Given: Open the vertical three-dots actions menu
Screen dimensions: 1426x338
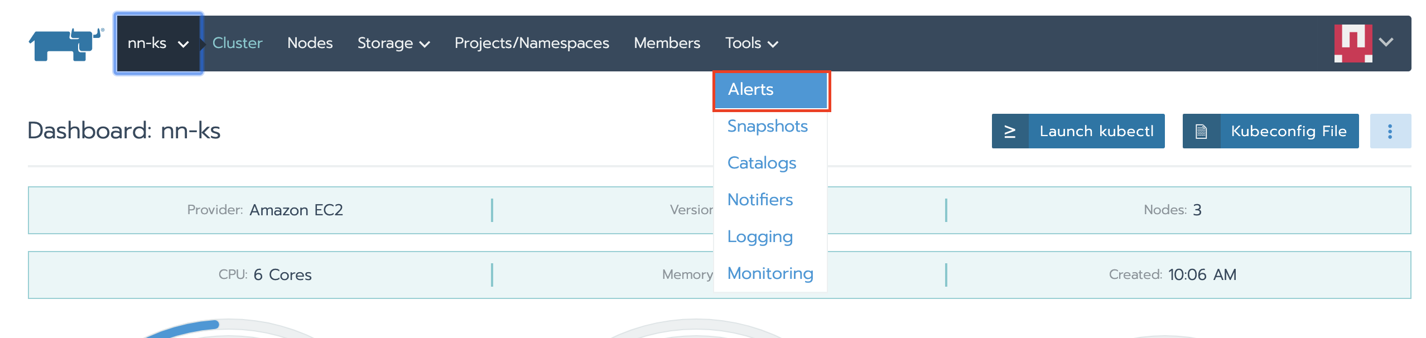Looking at the screenshot, I should pos(1390,131).
